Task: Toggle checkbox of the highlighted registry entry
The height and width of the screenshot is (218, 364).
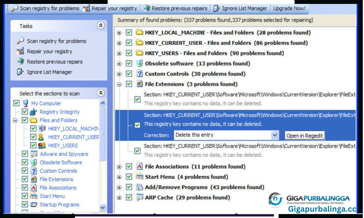Action: 137,125
